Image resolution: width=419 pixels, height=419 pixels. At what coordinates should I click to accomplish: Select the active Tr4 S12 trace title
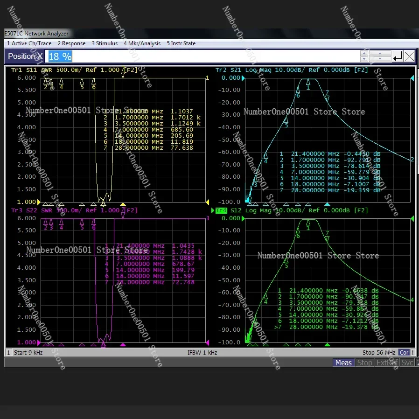tap(292, 210)
